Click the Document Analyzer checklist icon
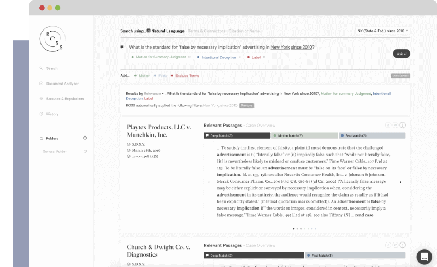 (42, 84)
